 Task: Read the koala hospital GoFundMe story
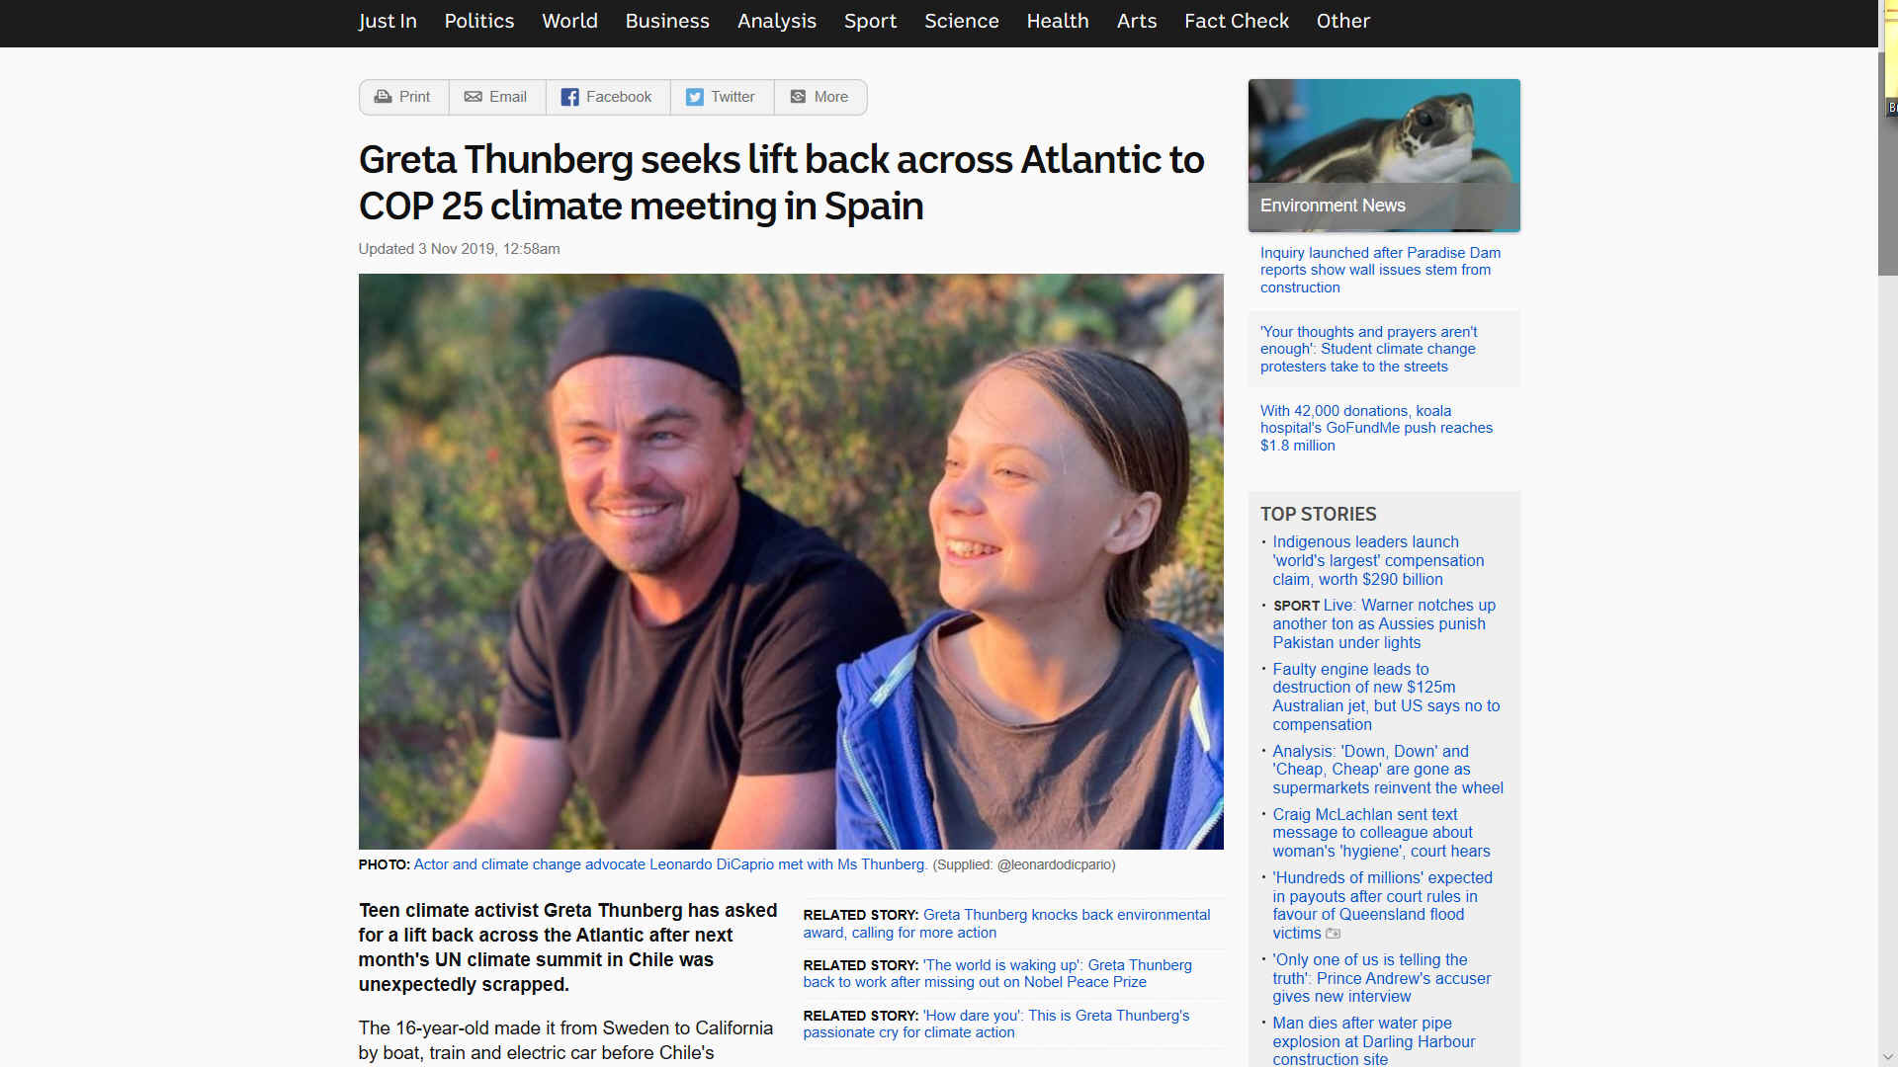point(1376,428)
